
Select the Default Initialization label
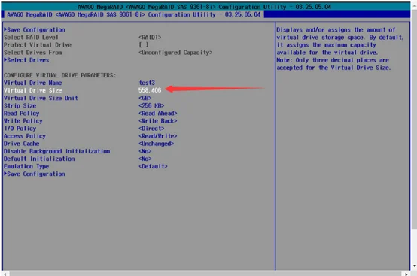39,159
